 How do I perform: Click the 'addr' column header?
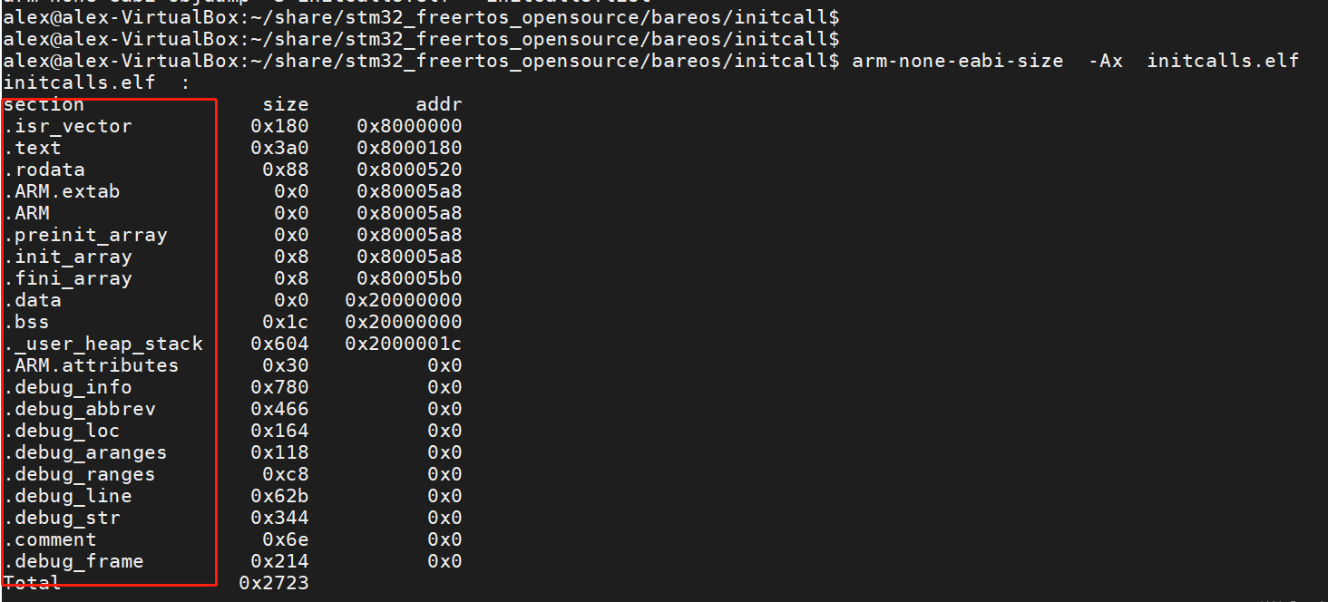439,104
